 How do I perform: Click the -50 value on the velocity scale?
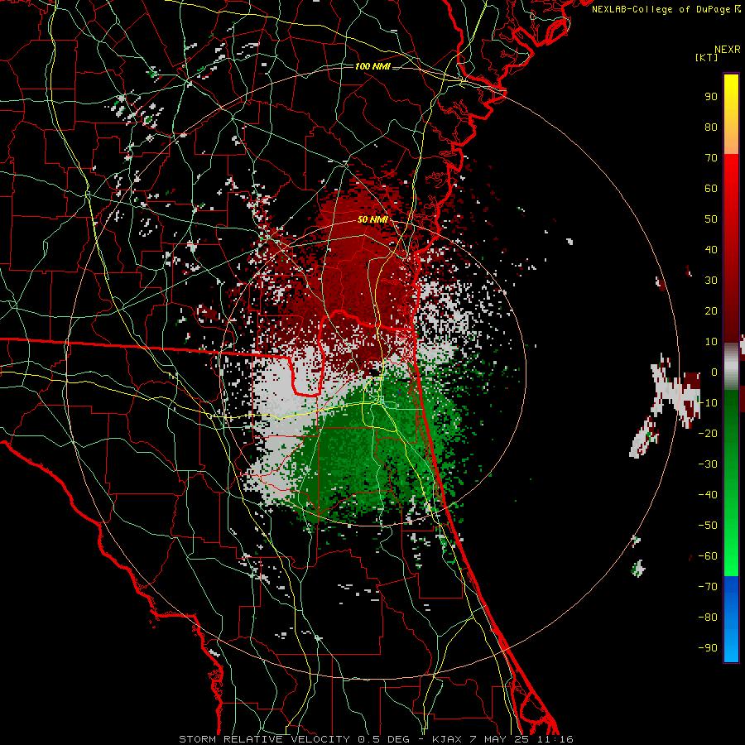click(708, 526)
